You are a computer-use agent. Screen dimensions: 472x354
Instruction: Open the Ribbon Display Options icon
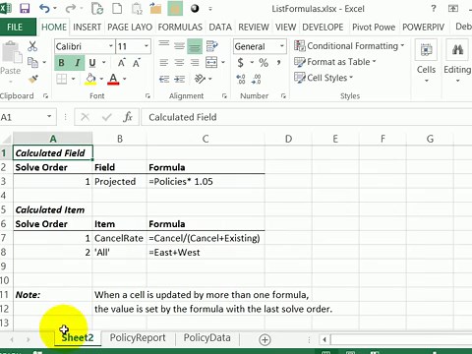[x=453, y=9]
